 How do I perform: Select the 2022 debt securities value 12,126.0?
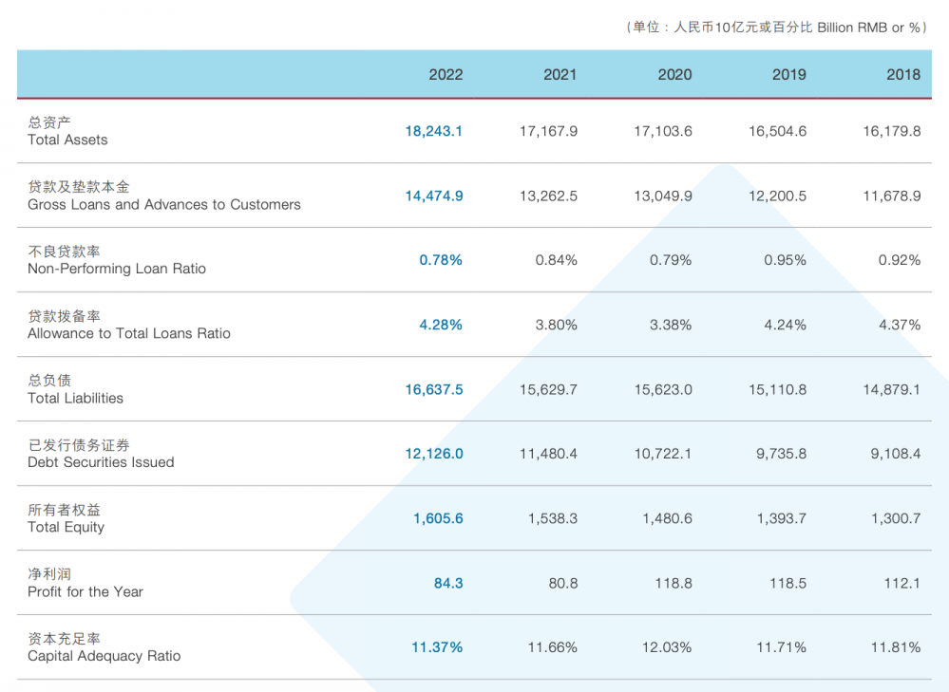tap(433, 454)
